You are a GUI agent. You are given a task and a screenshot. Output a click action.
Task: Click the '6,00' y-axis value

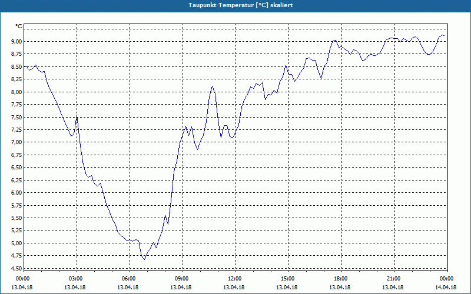tap(17, 193)
